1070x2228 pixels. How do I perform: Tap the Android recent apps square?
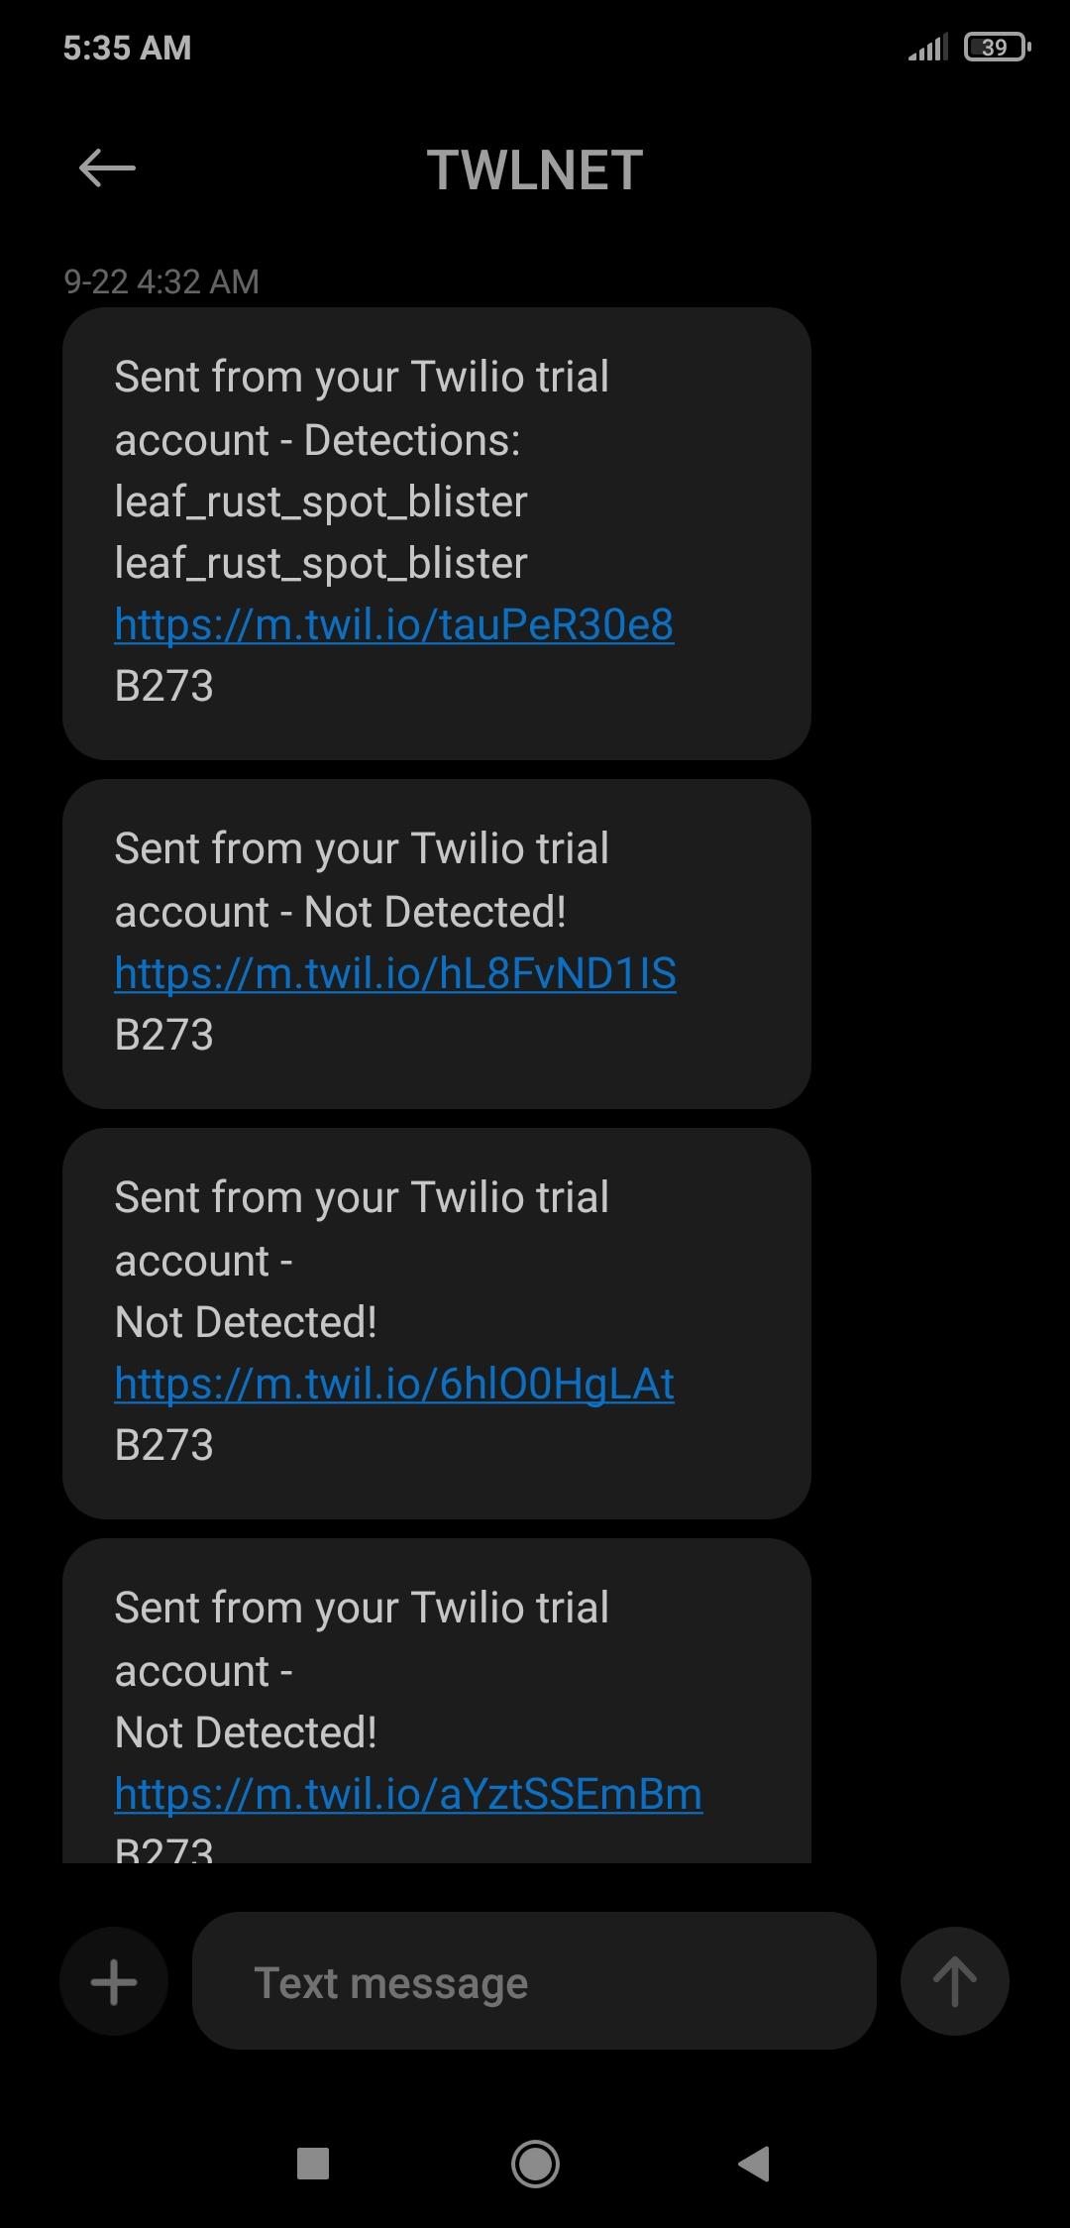[x=313, y=2165]
